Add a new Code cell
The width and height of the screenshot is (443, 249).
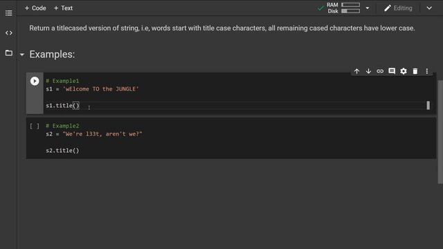[x=35, y=8]
